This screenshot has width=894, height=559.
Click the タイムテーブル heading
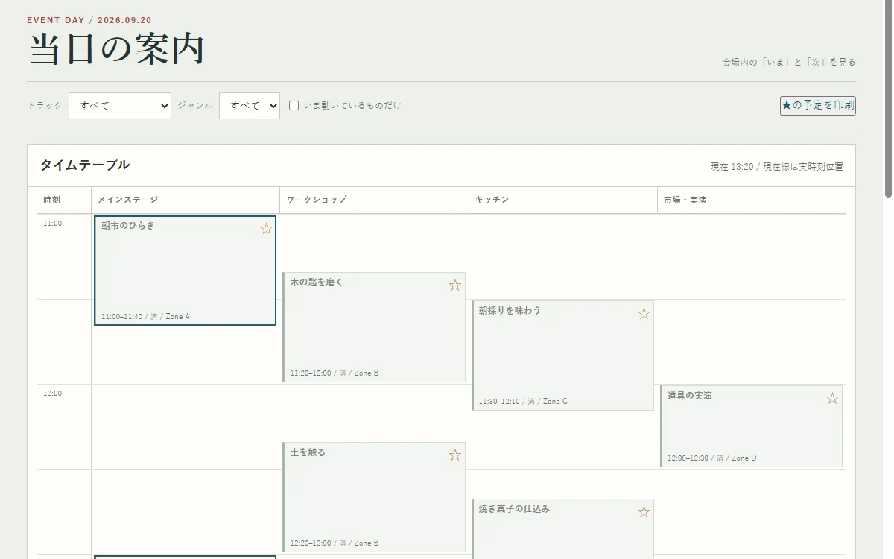pos(85,165)
